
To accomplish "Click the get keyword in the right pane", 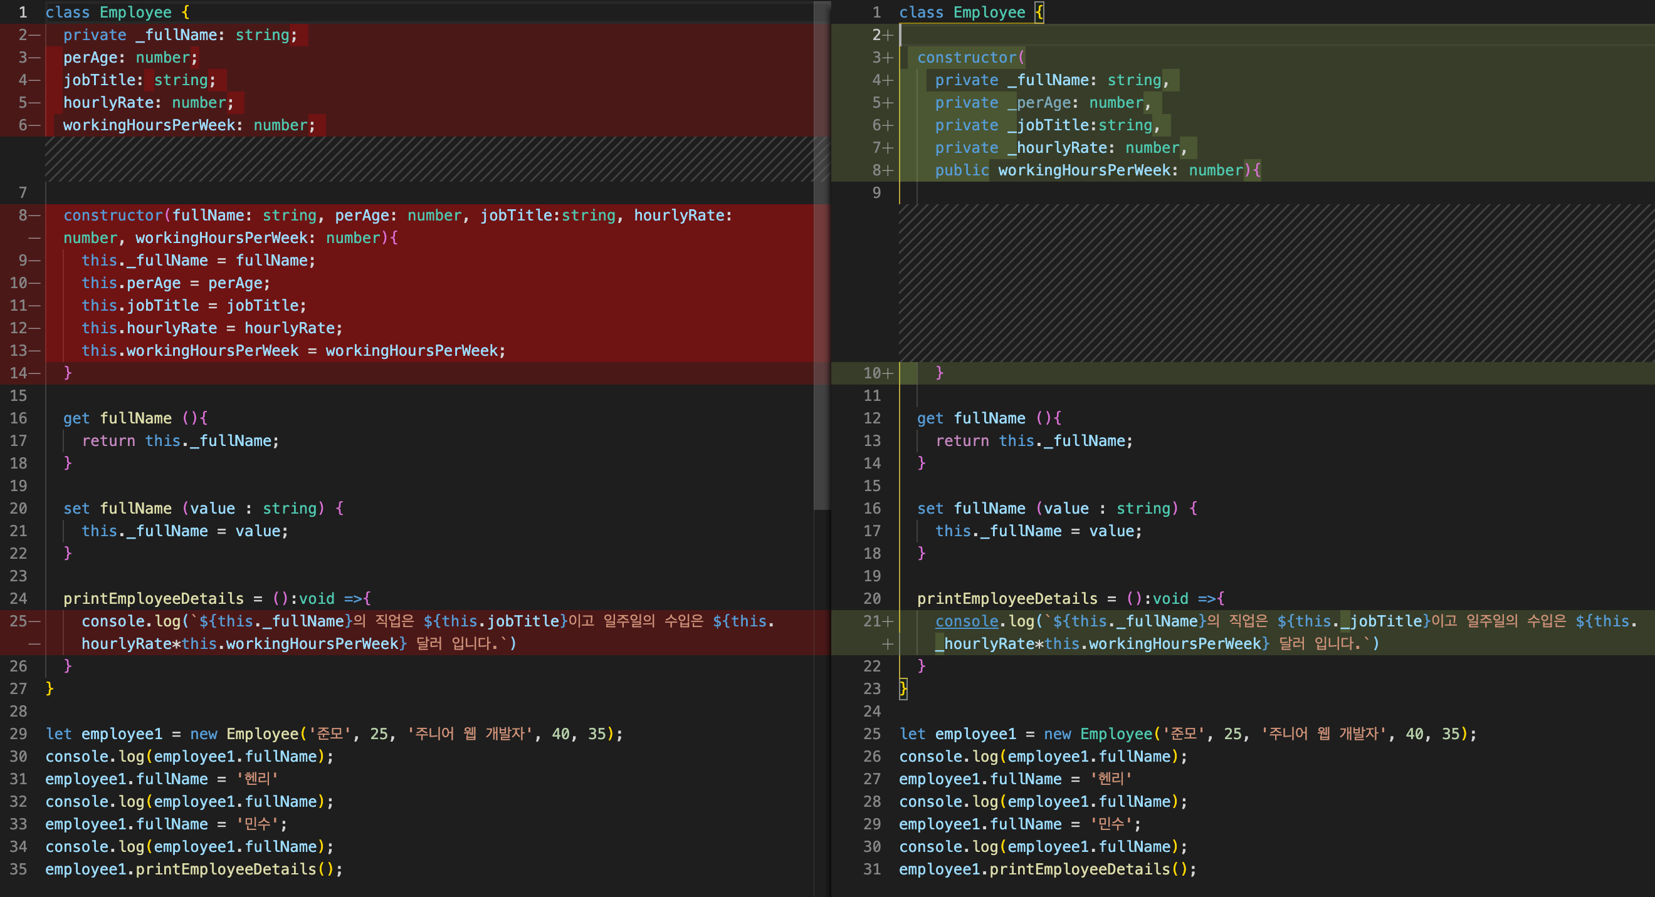I will click(930, 418).
